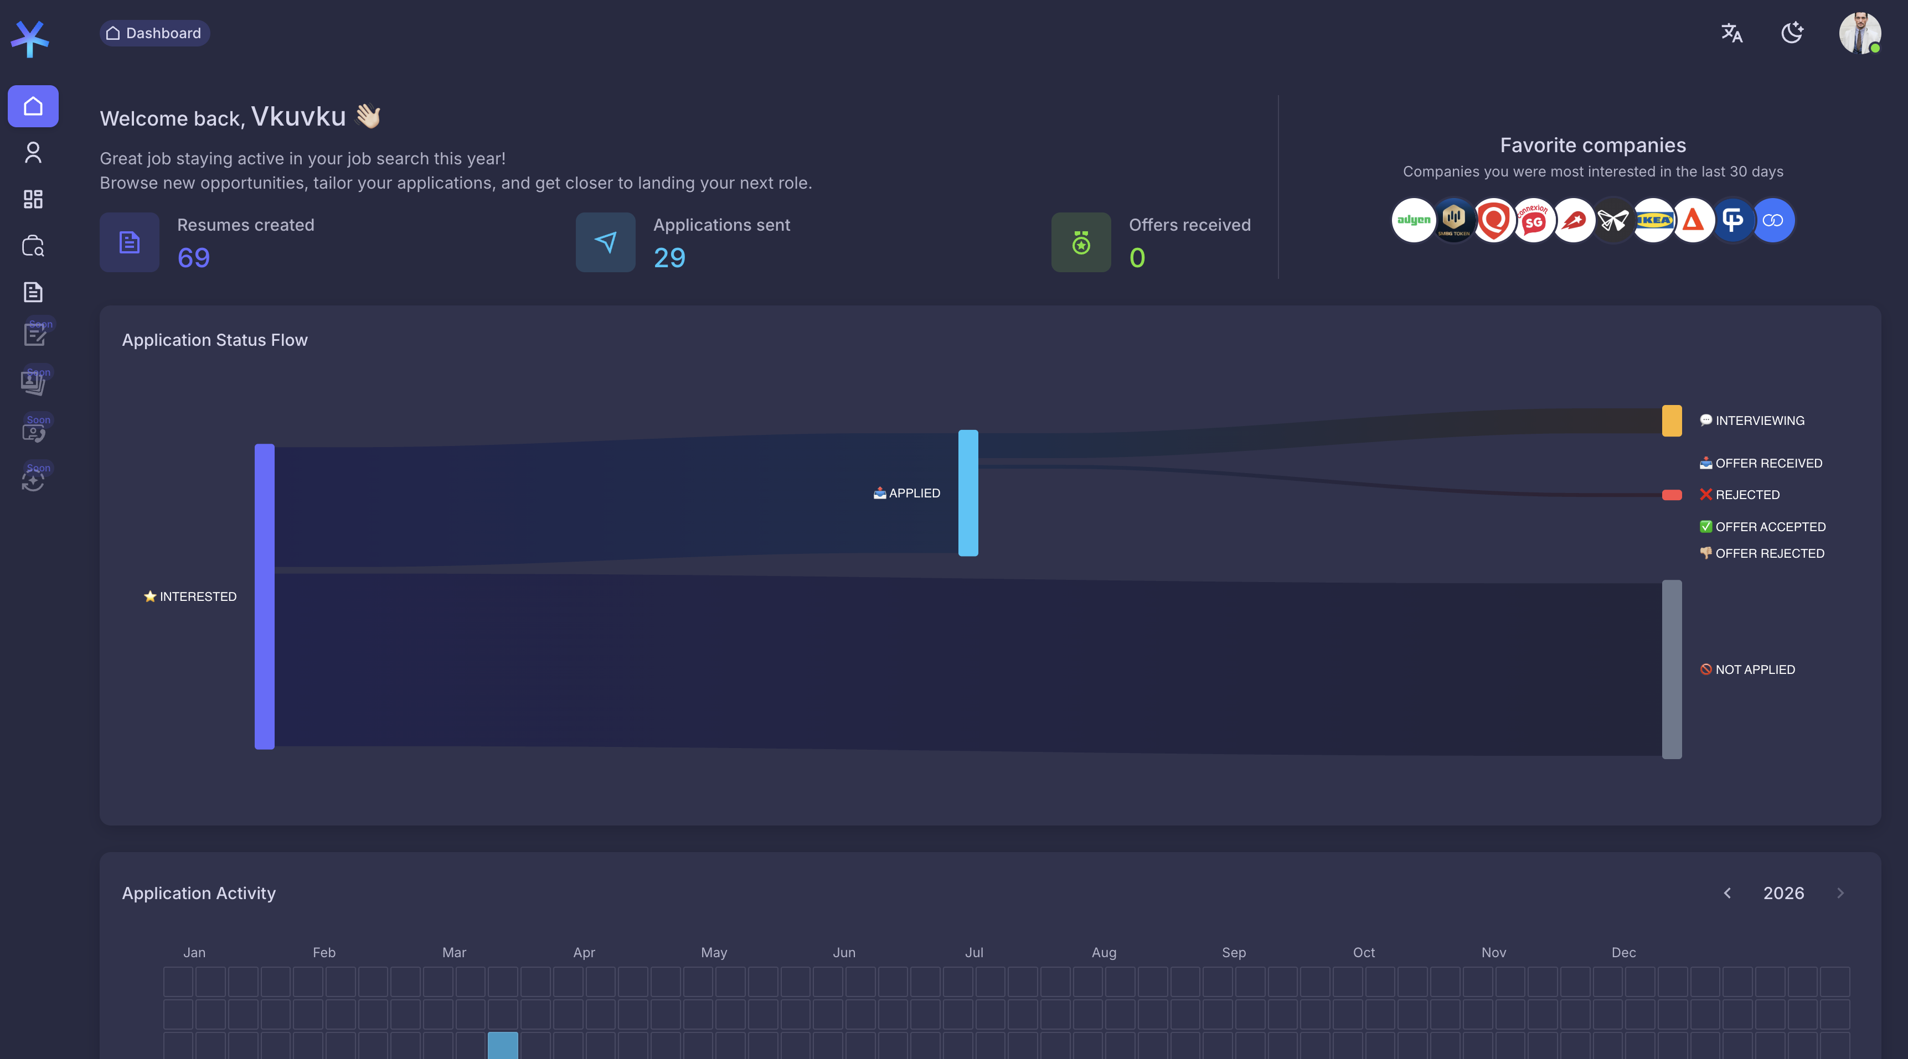The image size is (1908, 1059).
Task: Open the profile icon in sidebar
Action: pyautogui.click(x=33, y=153)
